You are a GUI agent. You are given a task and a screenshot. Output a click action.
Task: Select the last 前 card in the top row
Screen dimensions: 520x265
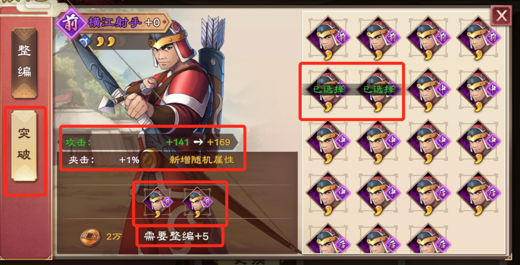pos(478,38)
